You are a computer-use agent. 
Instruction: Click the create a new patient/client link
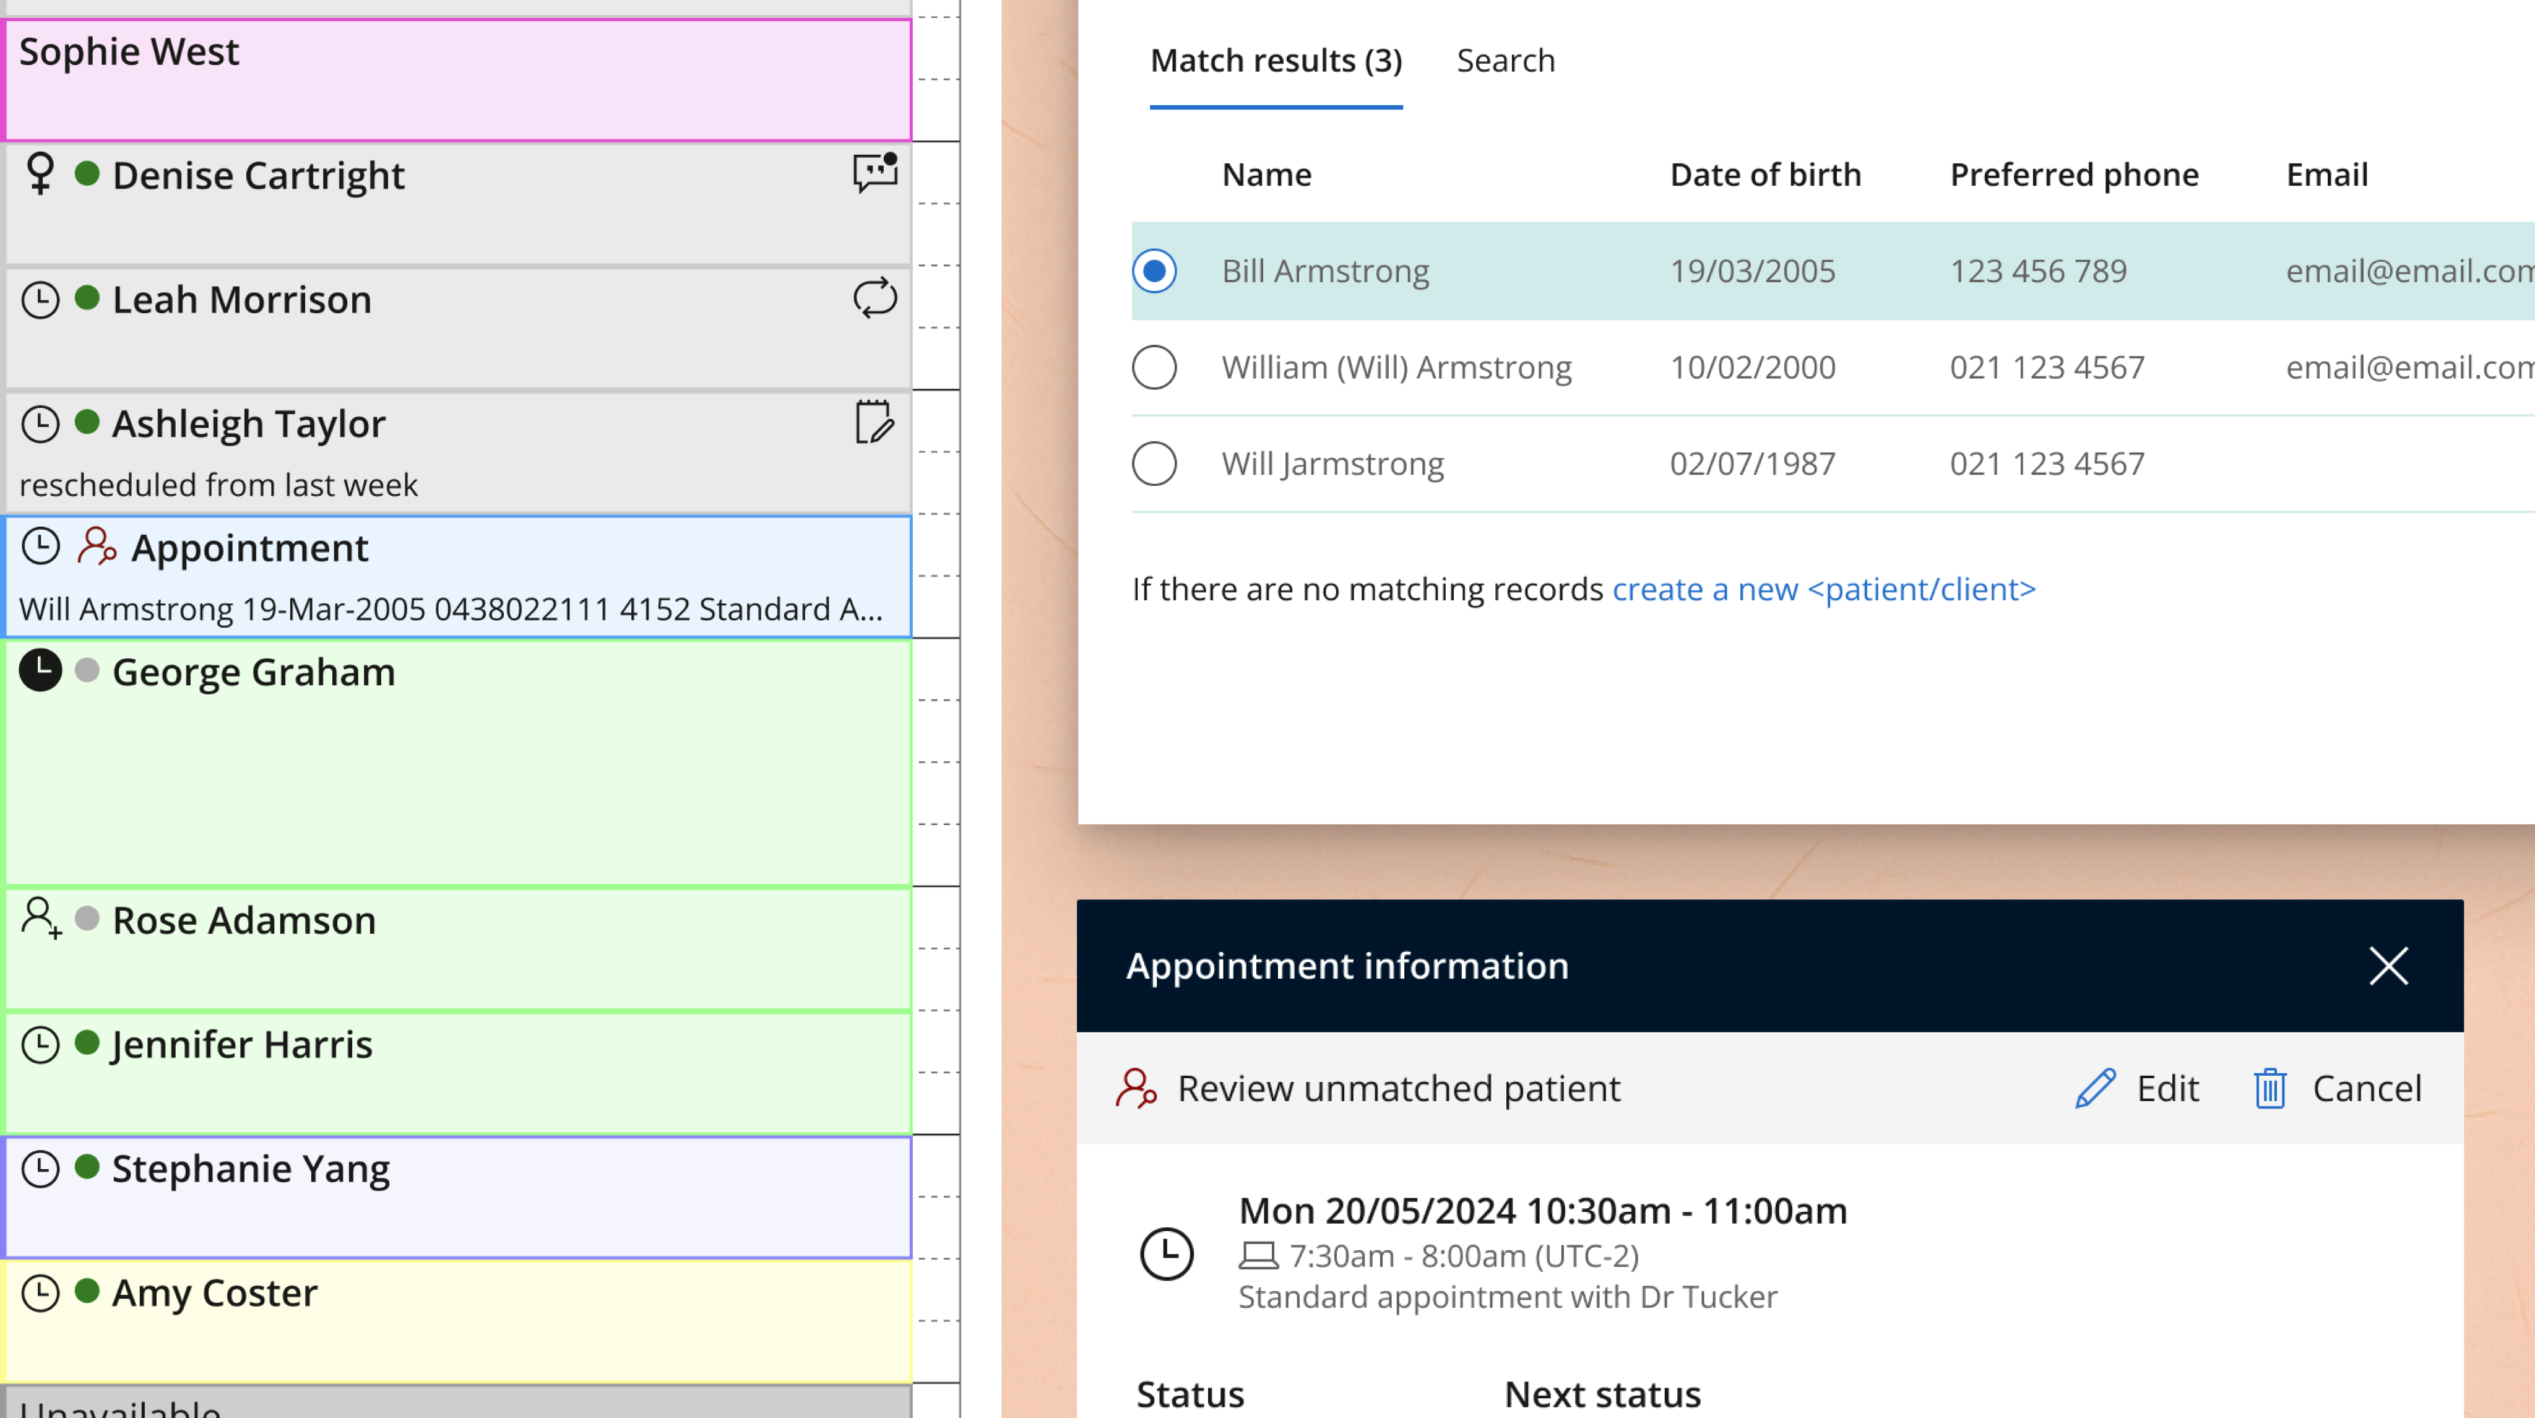pyautogui.click(x=1823, y=589)
